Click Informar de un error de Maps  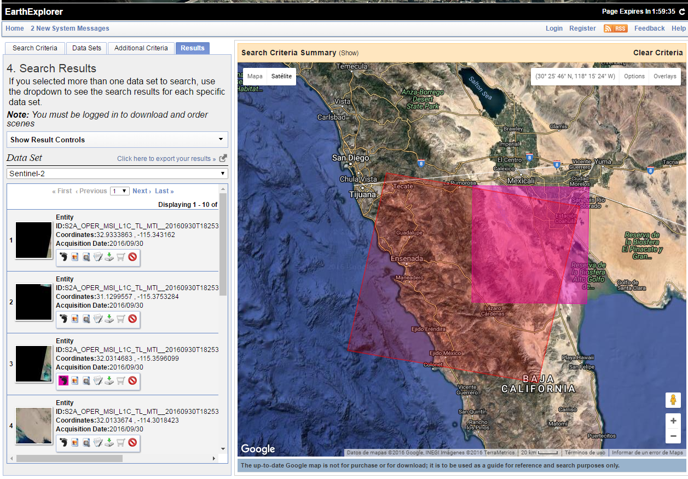[647, 453]
